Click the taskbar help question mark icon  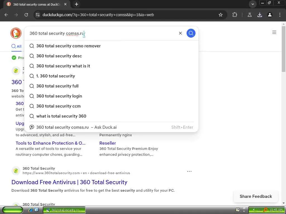pos(238,210)
